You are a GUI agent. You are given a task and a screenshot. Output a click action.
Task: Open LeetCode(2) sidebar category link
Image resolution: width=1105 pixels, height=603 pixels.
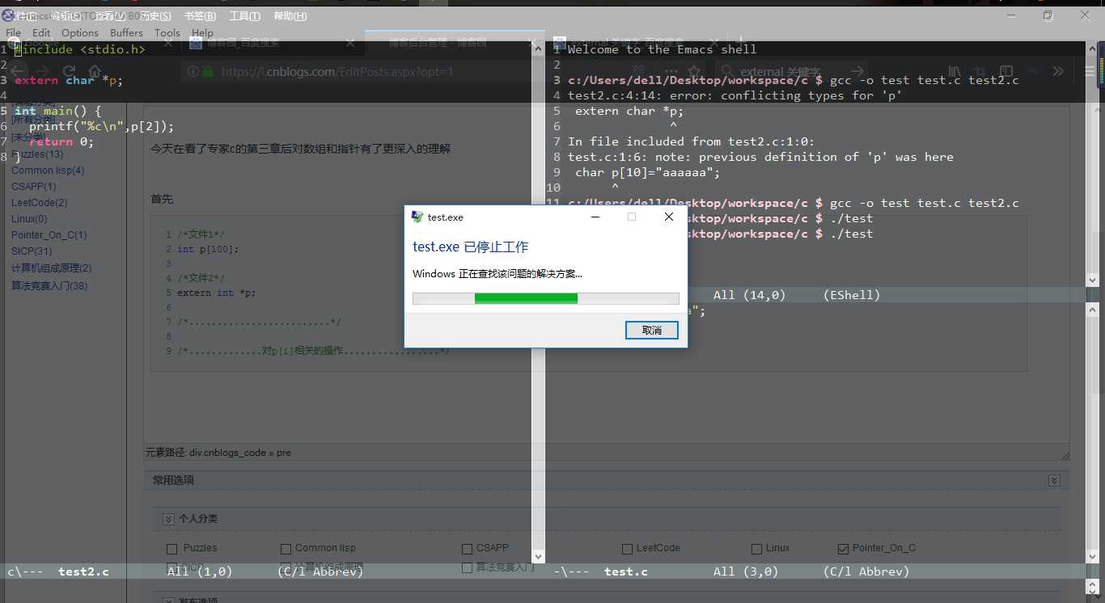(x=40, y=203)
